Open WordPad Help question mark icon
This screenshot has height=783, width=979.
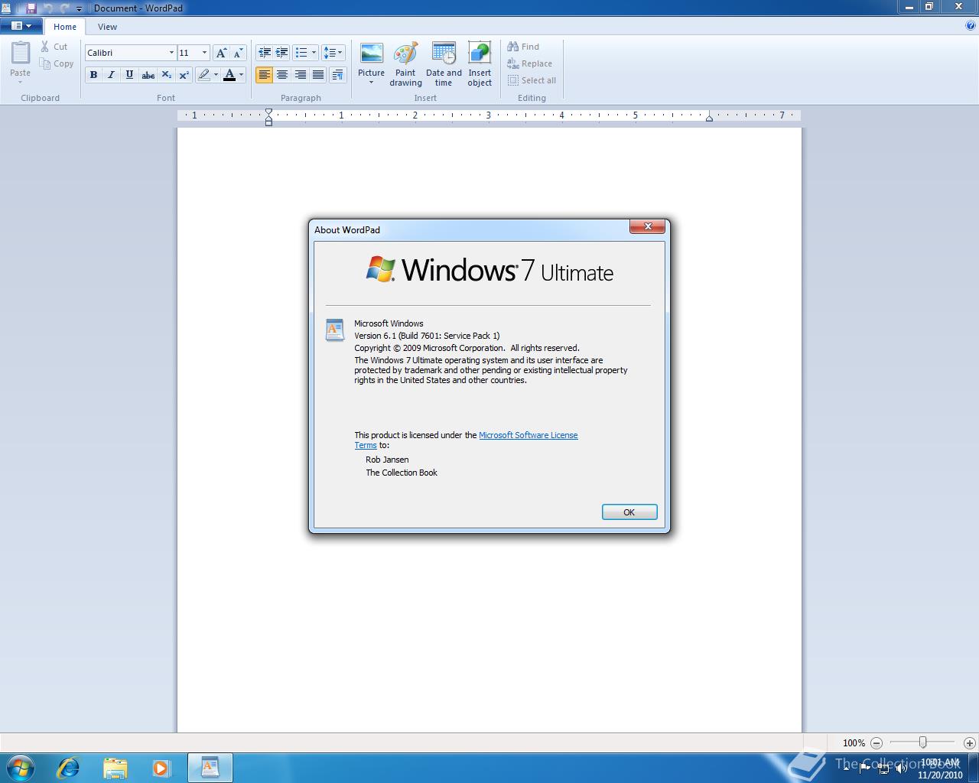[x=970, y=25]
